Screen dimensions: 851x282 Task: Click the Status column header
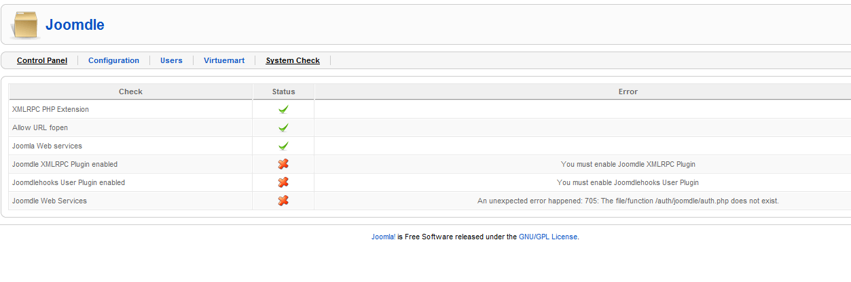pos(283,92)
